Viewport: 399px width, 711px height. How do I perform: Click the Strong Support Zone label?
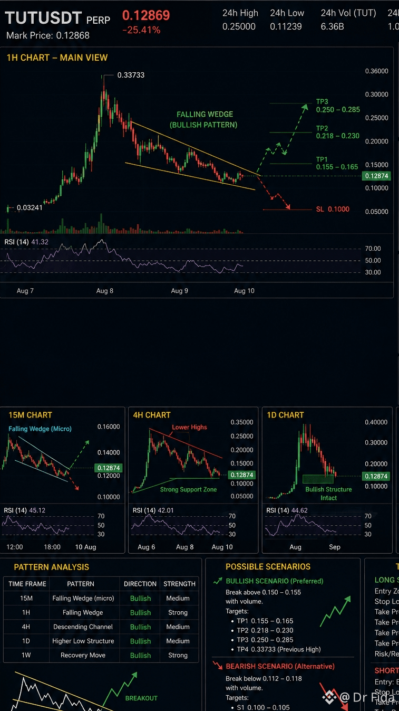(x=189, y=489)
